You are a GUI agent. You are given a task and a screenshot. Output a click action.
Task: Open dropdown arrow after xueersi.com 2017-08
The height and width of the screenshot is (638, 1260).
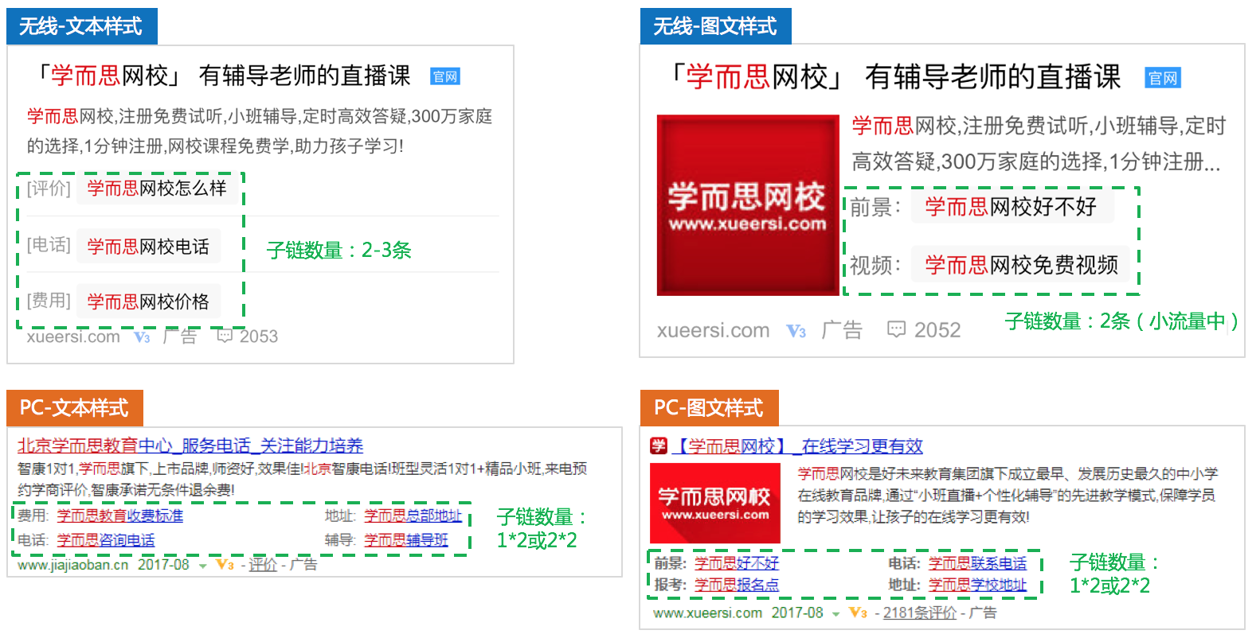(x=835, y=613)
